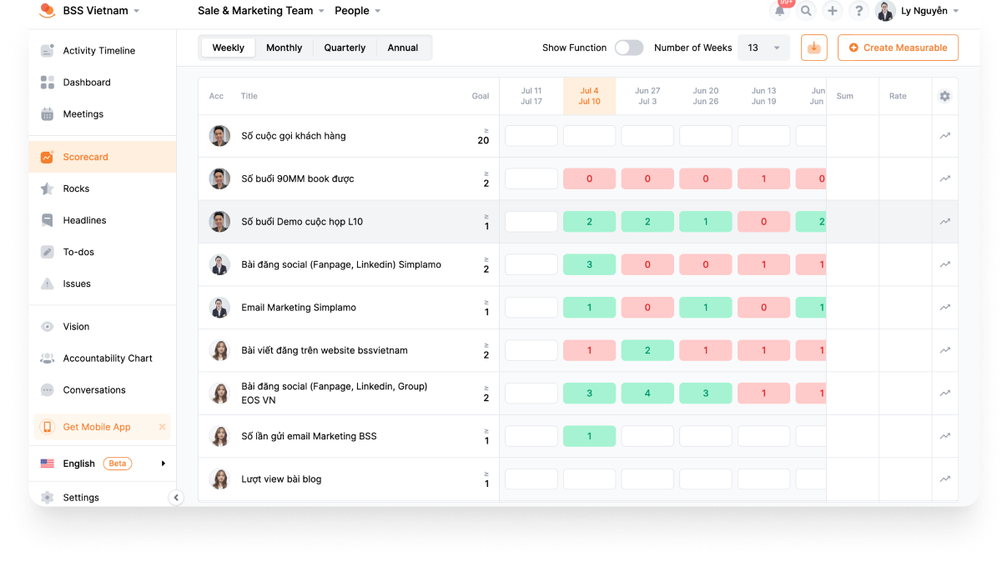The height and width of the screenshot is (562, 1007).
Task: Open Headlines in sidebar
Action: point(103,220)
